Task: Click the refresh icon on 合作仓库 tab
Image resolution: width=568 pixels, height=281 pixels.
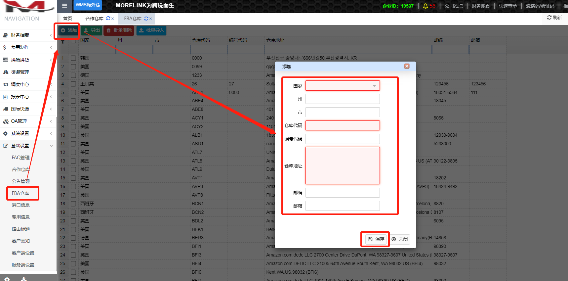Action: click(108, 19)
